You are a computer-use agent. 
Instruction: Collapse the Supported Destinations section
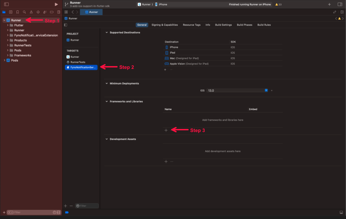[x=107, y=32]
